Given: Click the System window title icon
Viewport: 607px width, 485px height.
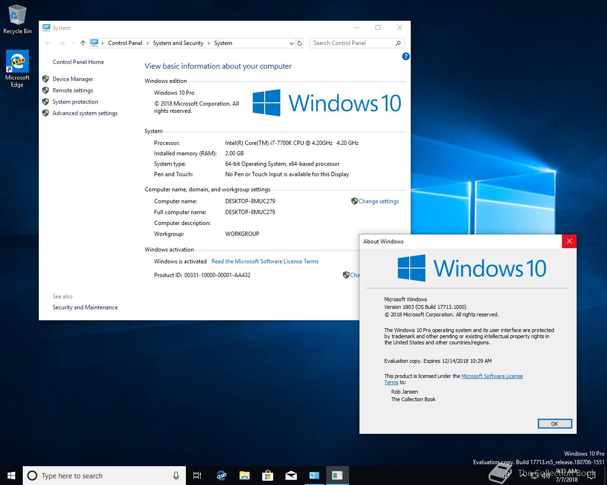Looking at the screenshot, I should [46, 27].
